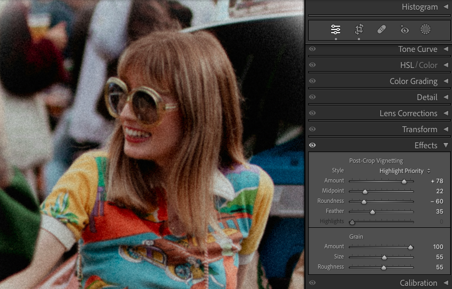452x289 pixels.
Task: Open the vignette Style Highlight Priority dropdown
Action: [x=405, y=171]
